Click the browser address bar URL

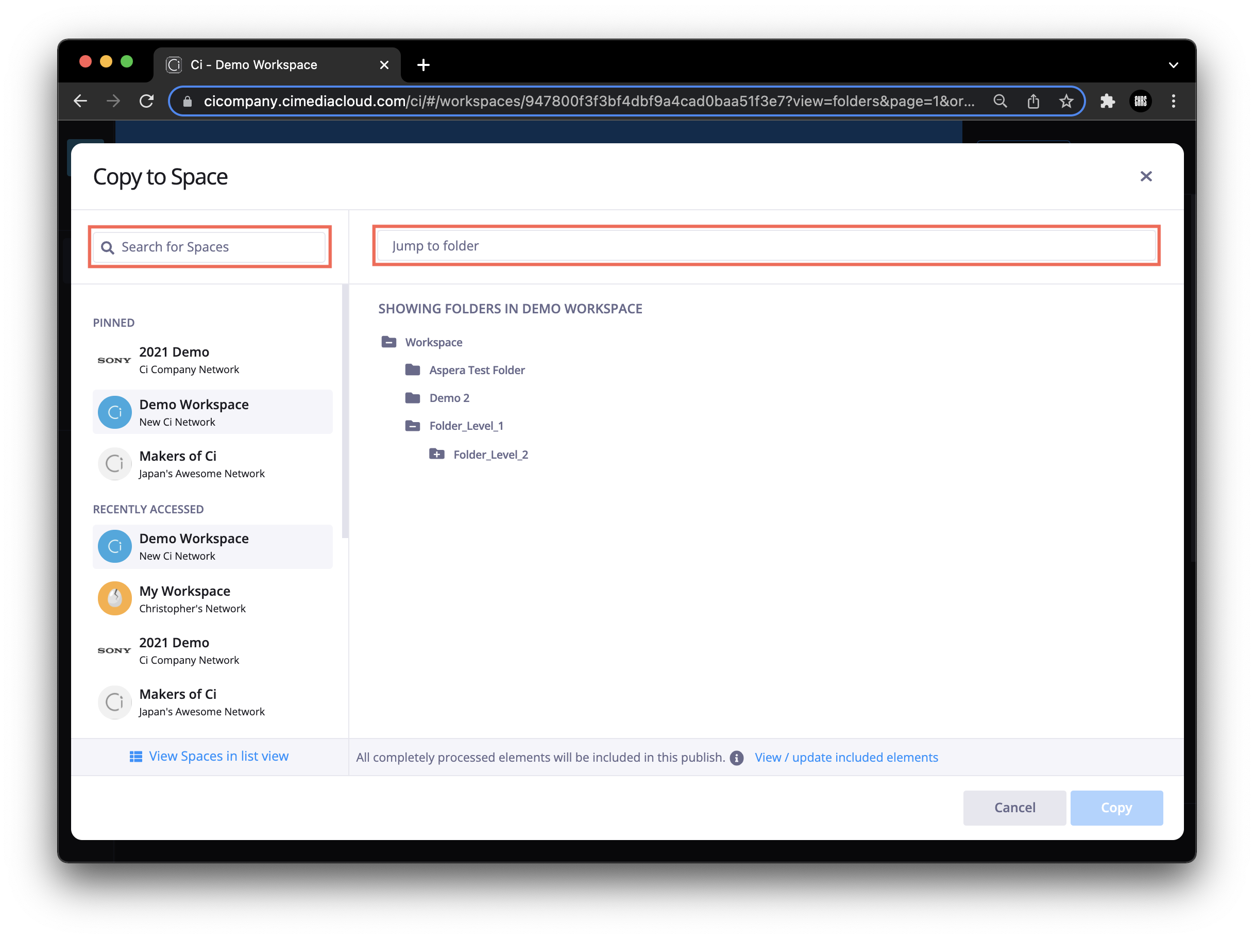[589, 101]
